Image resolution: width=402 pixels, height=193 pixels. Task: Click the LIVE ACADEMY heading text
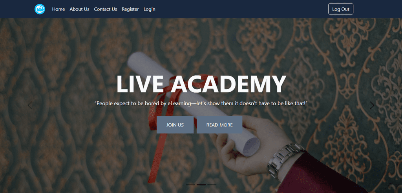pos(201,84)
